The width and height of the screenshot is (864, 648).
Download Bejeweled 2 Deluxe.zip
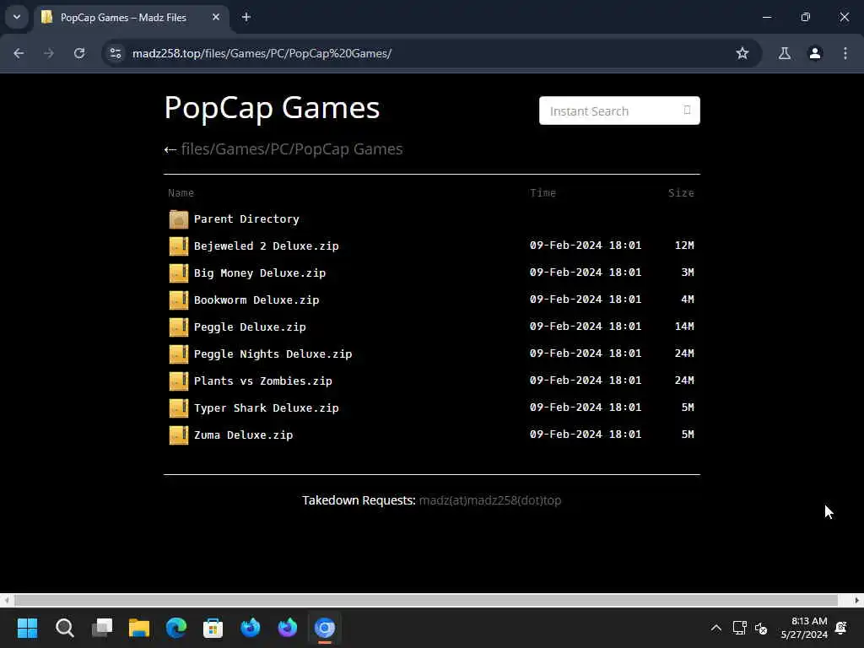point(266,246)
